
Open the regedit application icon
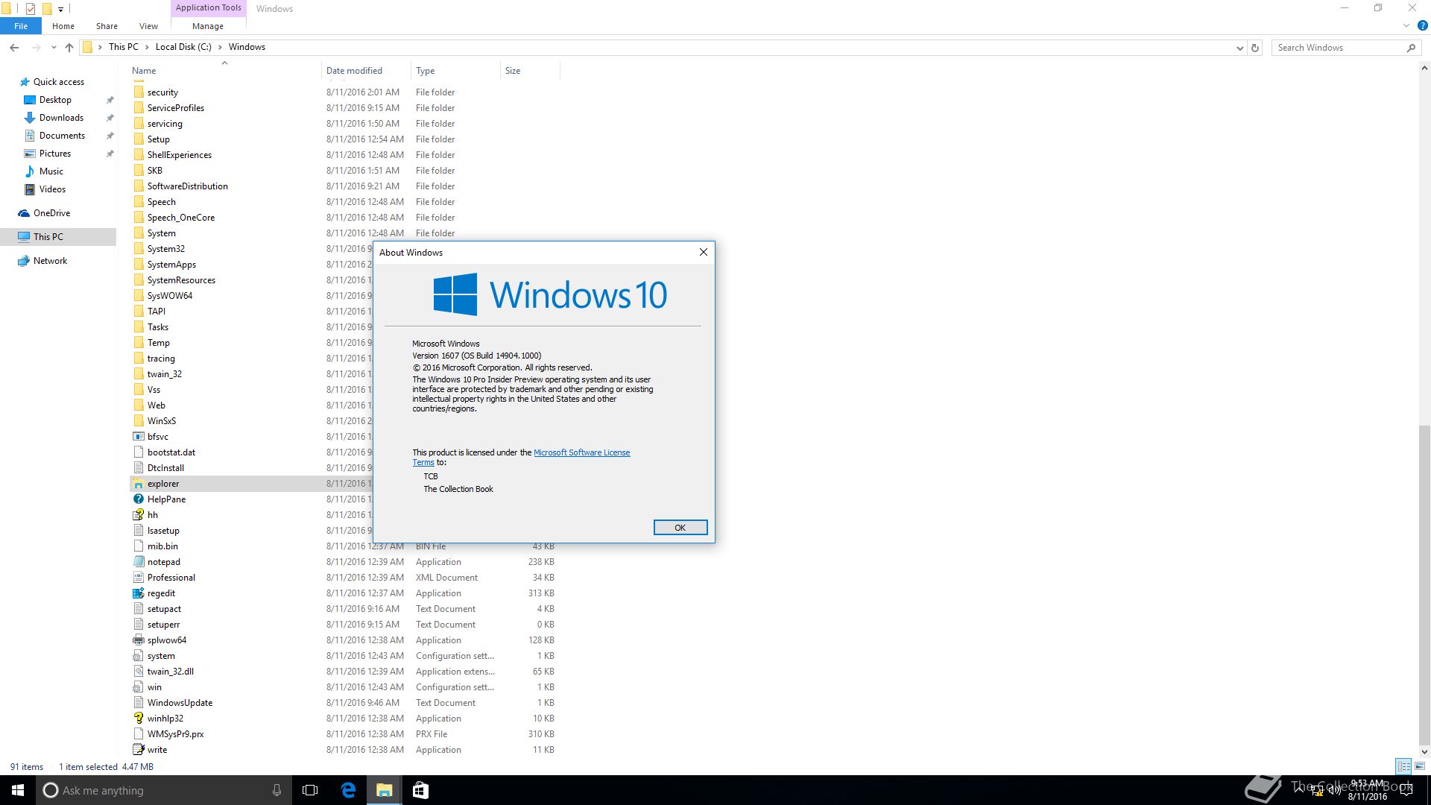[x=139, y=593]
